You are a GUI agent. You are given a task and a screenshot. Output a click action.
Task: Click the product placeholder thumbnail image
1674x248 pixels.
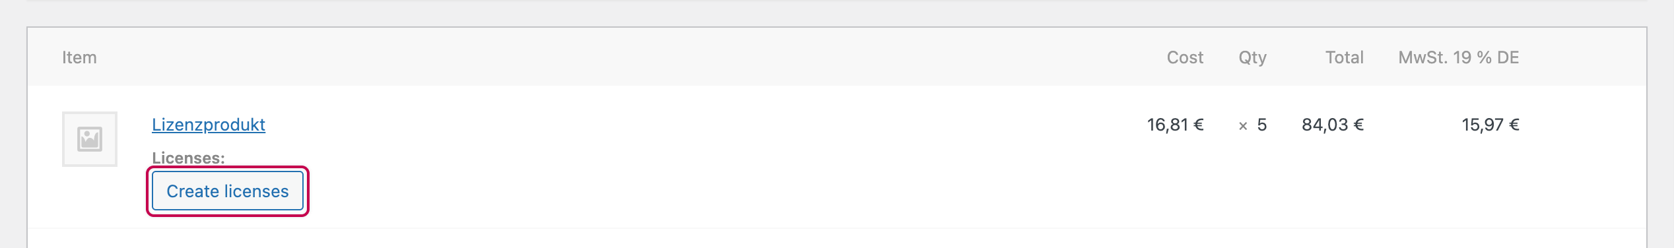click(x=90, y=139)
